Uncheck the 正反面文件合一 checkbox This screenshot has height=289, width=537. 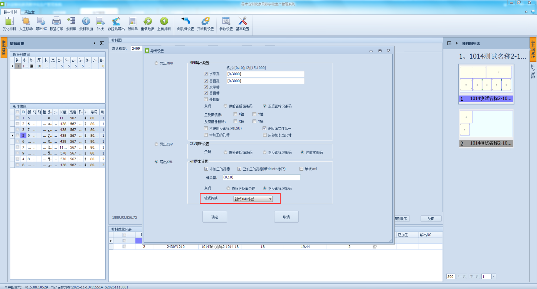point(264,128)
